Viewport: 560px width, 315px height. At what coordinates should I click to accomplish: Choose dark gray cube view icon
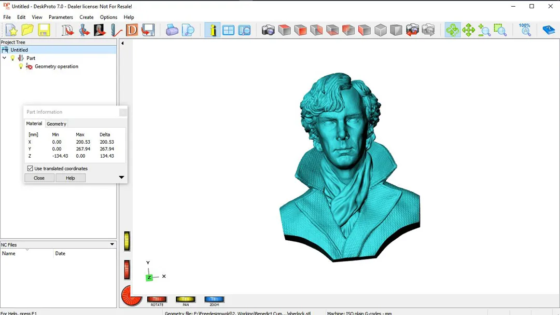click(x=396, y=30)
